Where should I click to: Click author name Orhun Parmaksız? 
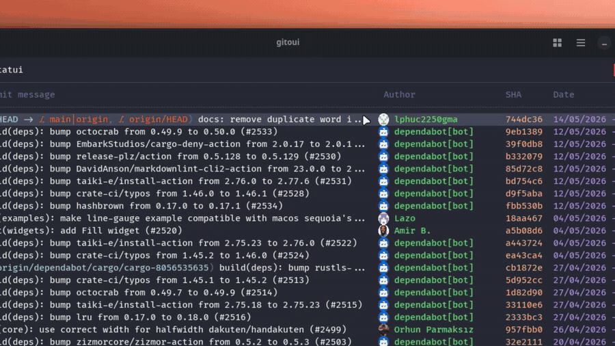coord(434,330)
